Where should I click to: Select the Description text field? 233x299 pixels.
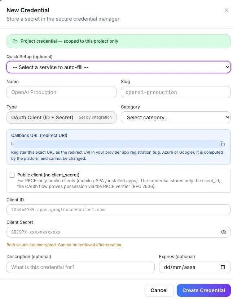(80, 267)
